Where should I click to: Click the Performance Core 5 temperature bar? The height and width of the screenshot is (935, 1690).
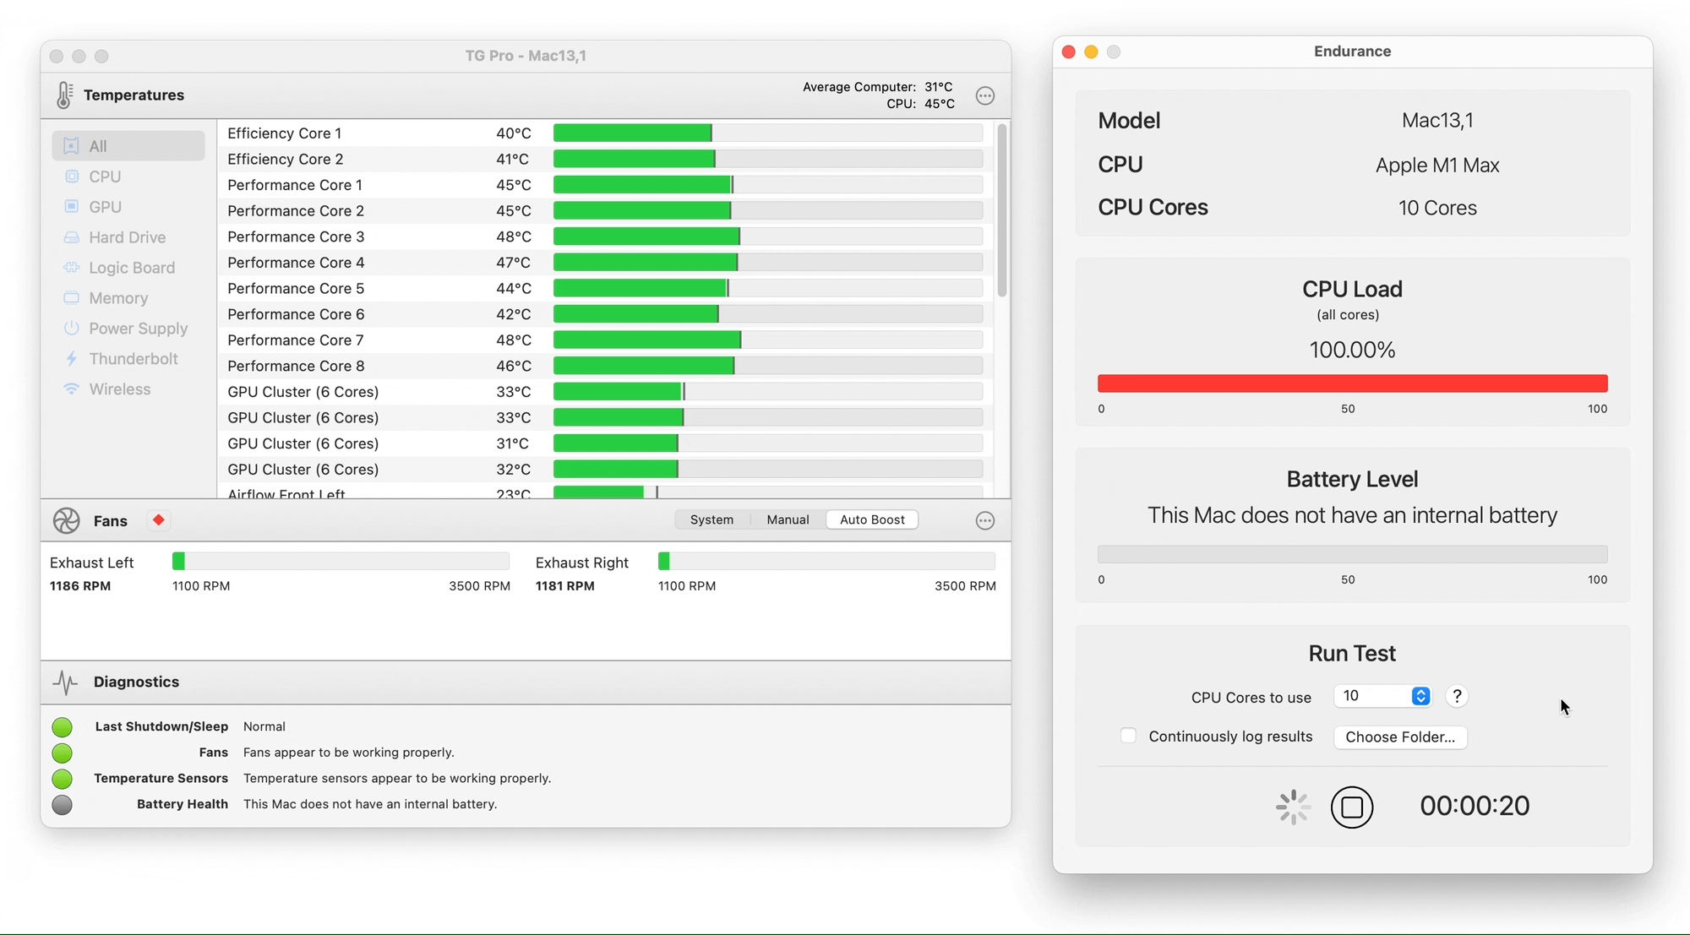[x=768, y=288]
